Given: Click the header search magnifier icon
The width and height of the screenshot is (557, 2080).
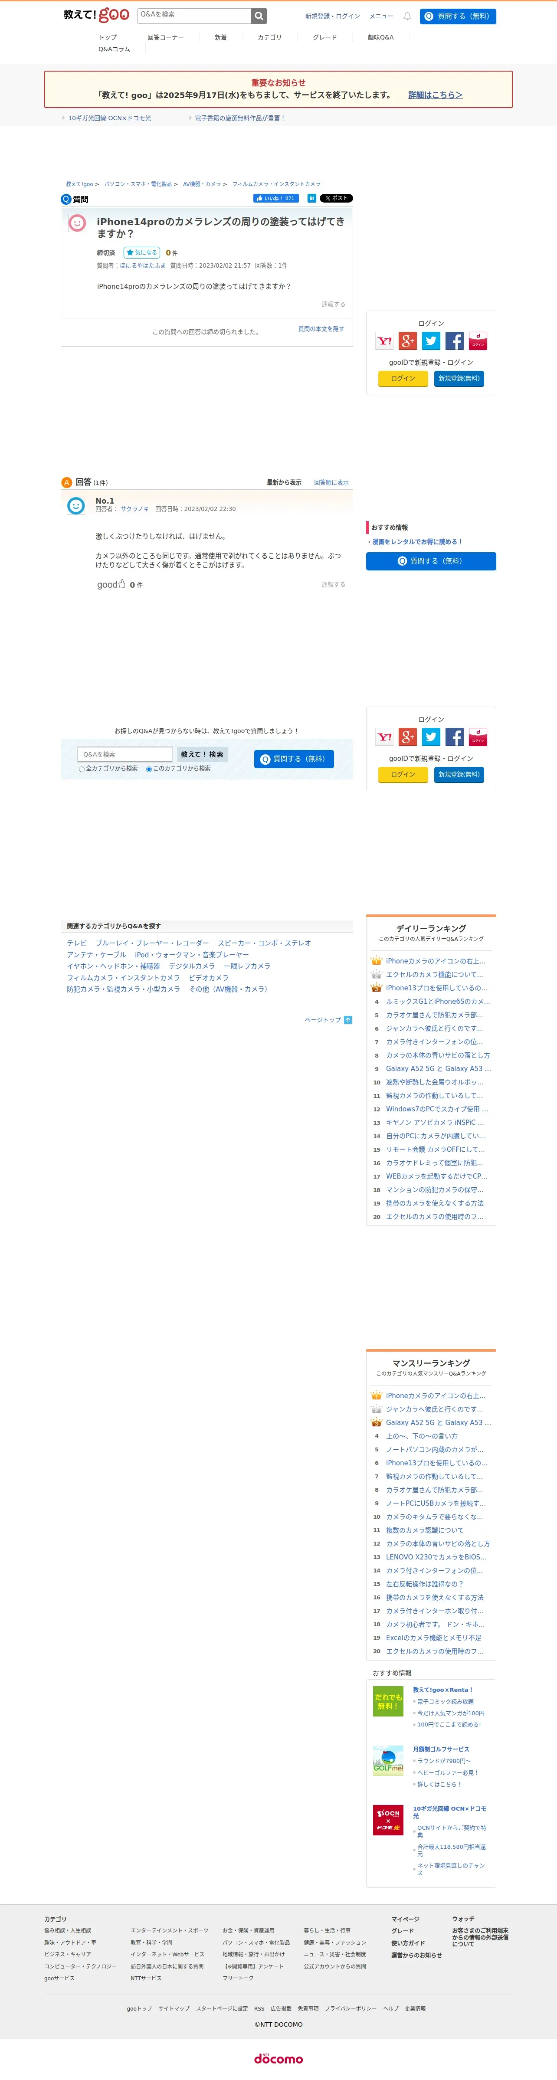Looking at the screenshot, I should [x=259, y=15].
